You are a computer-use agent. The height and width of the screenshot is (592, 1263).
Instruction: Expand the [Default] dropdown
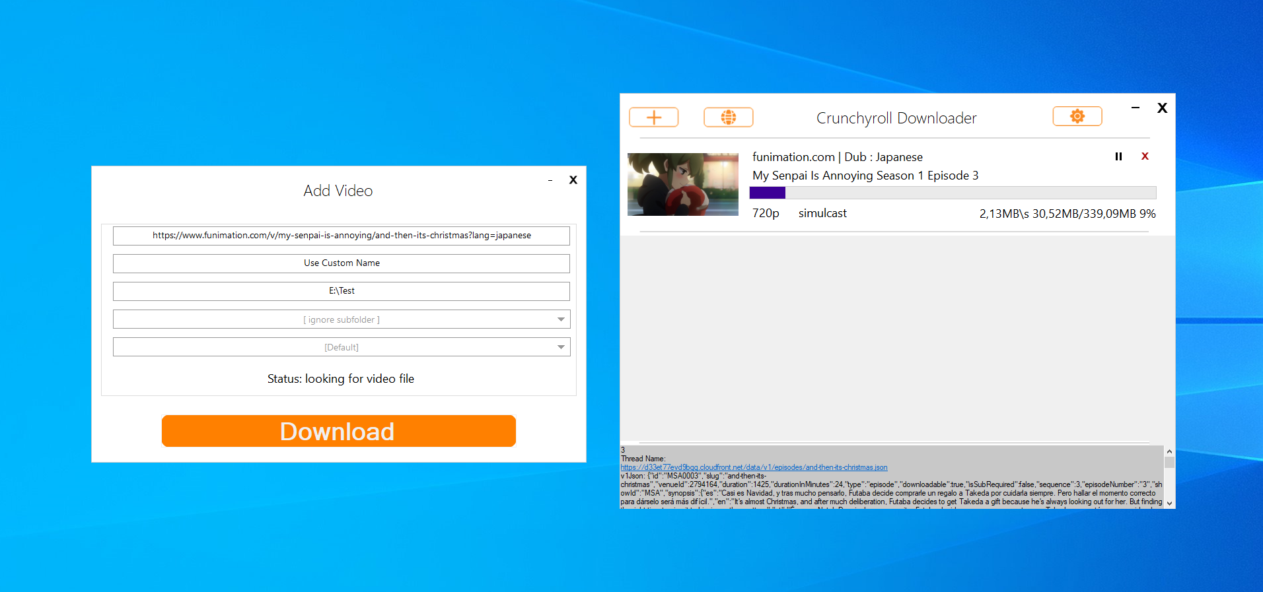(561, 347)
